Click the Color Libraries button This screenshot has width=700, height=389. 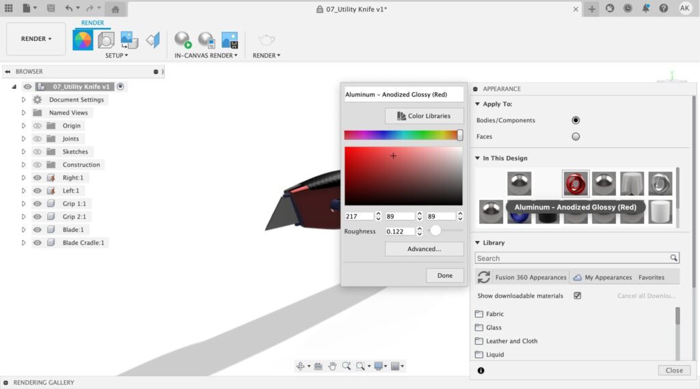[x=424, y=116]
